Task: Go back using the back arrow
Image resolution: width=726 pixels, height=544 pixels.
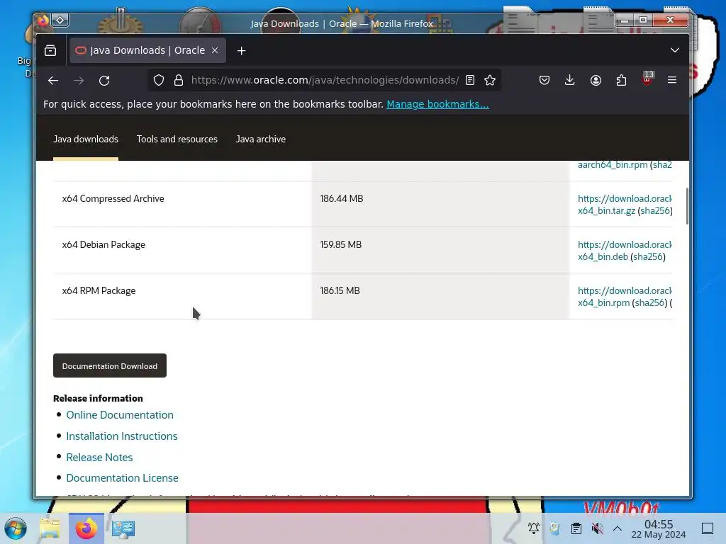Action: pyautogui.click(x=53, y=81)
